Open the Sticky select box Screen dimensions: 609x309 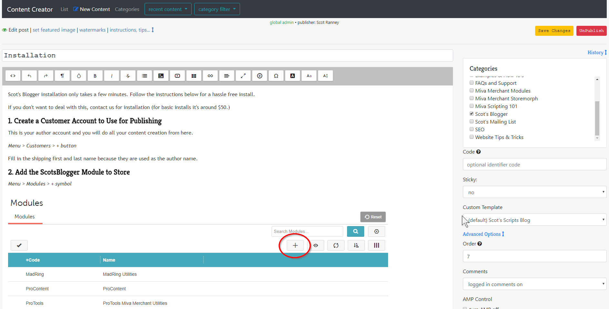click(534, 192)
